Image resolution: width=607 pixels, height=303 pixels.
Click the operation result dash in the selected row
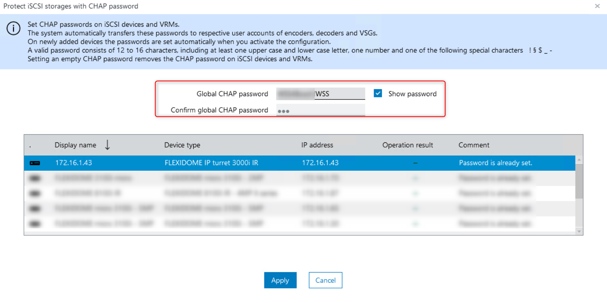coord(415,163)
